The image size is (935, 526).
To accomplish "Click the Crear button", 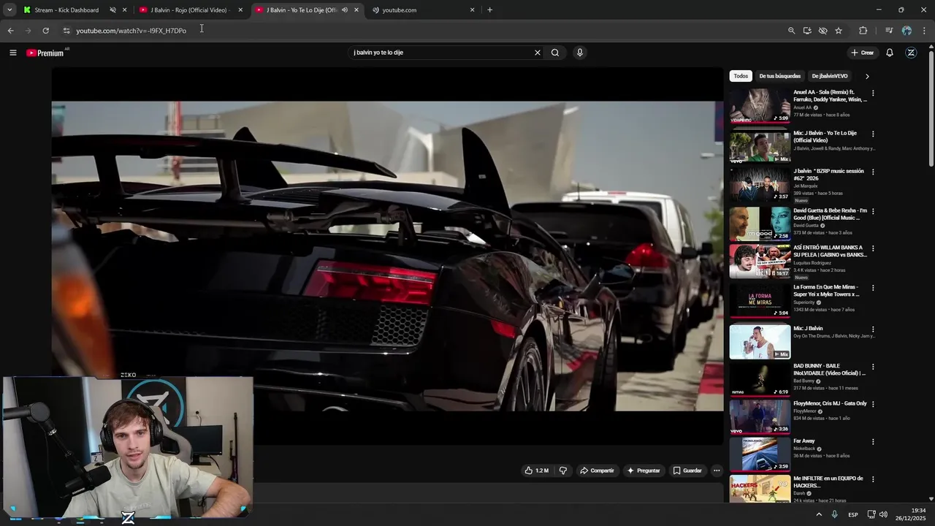I will click(x=863, y=53).
